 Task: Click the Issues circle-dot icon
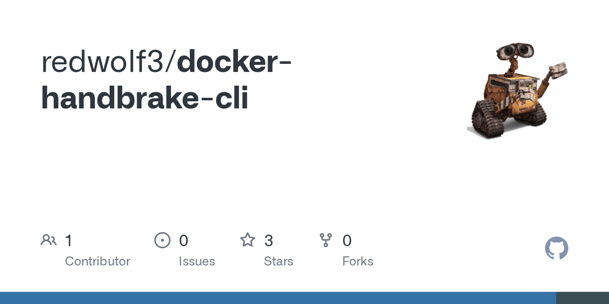point(162,240)
